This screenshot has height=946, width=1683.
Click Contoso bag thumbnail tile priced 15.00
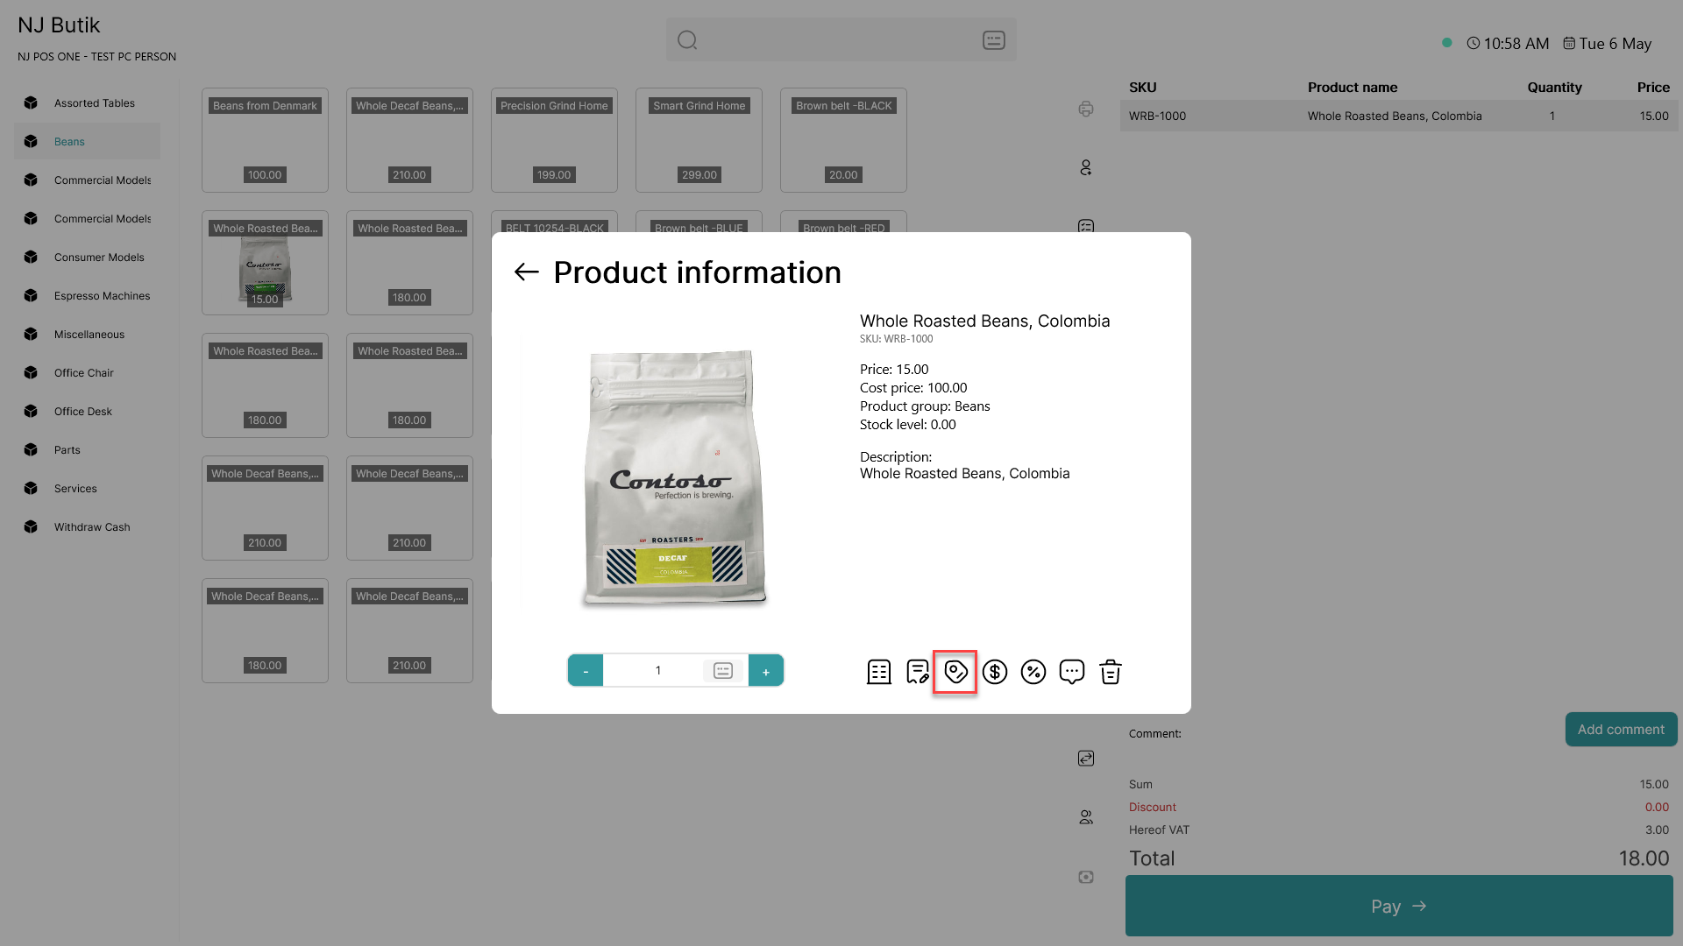tap(265, 263)
